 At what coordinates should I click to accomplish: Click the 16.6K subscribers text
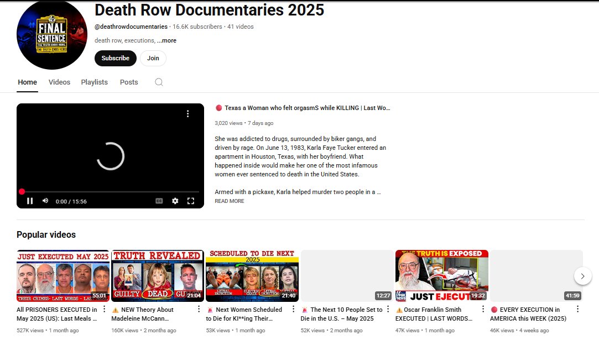[197, 27]
